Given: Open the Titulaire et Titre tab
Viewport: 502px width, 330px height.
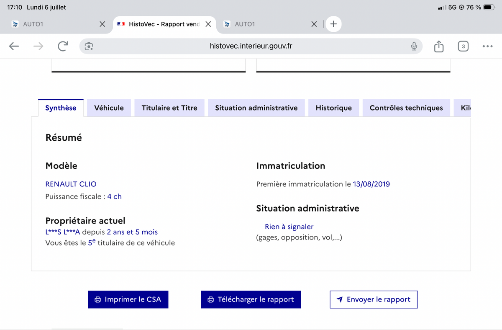Looking at the screenshot, I should pos(169,108).
